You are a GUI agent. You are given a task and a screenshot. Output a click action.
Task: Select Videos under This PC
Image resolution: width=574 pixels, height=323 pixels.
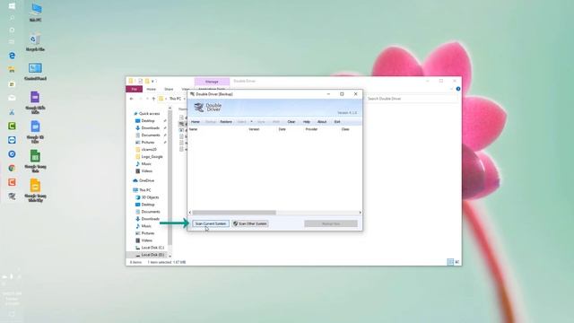tap(143, 240)
